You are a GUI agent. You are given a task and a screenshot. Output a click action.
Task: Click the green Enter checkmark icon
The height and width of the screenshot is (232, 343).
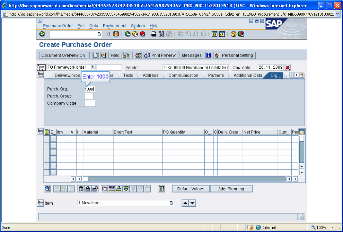pos(42,34)
